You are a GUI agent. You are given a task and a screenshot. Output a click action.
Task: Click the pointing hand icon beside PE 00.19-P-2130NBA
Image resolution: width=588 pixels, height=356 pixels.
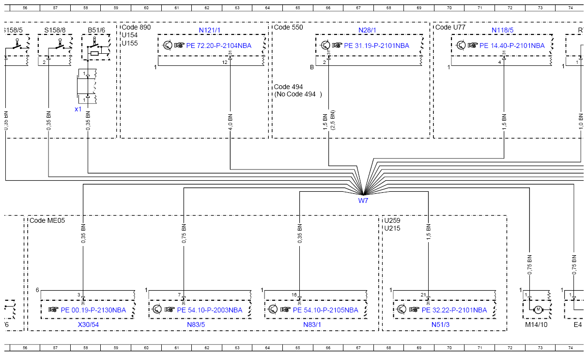(x=54, y=310)
